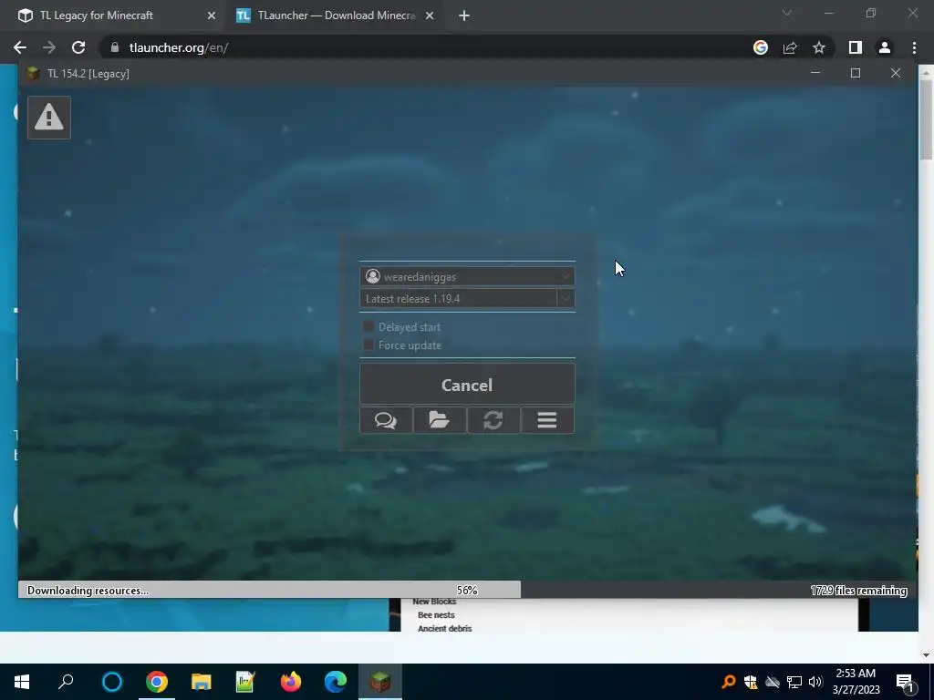
Task: Launch Microsoft Edge from taskbar
Action: (x=336, y=682)
